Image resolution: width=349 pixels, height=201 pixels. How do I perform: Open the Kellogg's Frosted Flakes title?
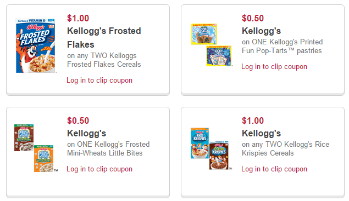[x=104, y=38]
